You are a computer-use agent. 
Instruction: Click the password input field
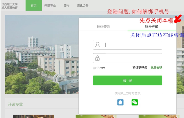tap(128, 58)
